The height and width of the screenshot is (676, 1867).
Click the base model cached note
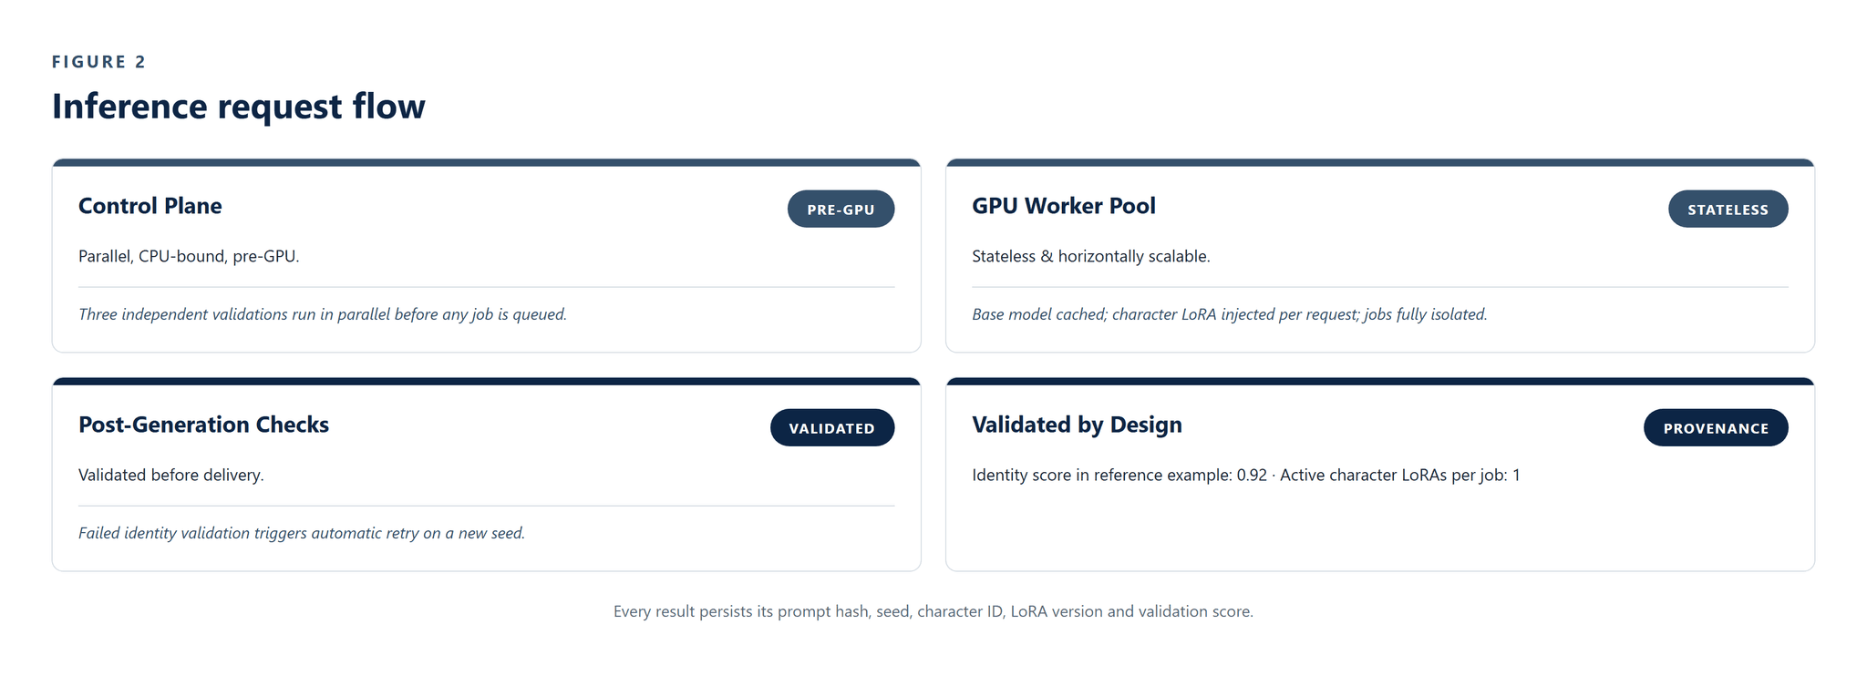coord(1230,314)
